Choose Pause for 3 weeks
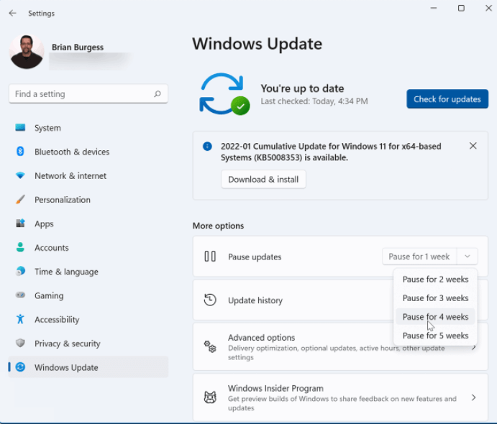 coord(435,298)
